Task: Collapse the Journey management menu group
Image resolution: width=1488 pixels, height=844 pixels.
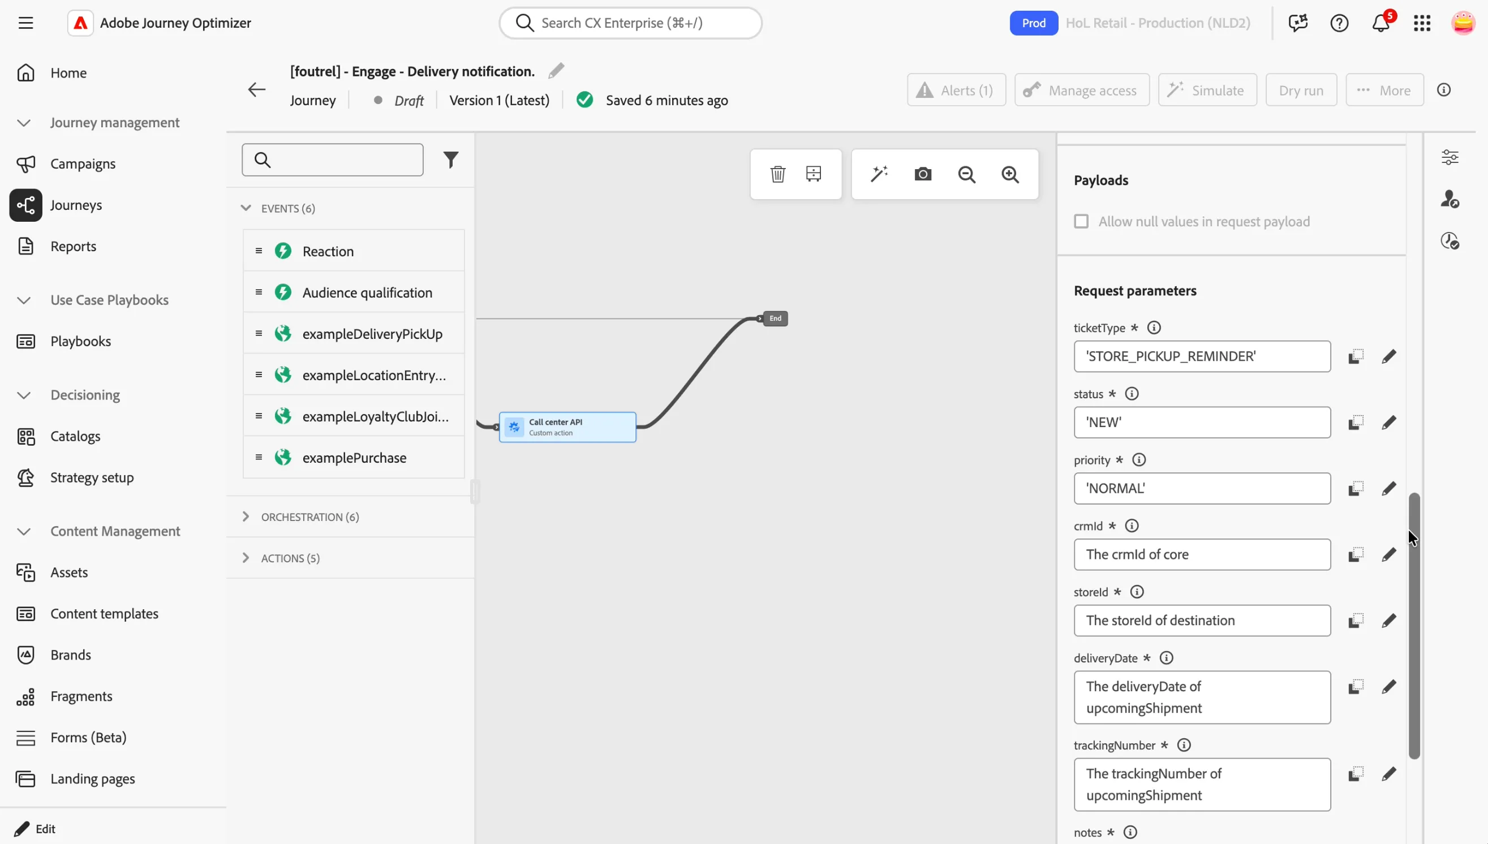Action: pyautogui.click(x=24, y=123)
